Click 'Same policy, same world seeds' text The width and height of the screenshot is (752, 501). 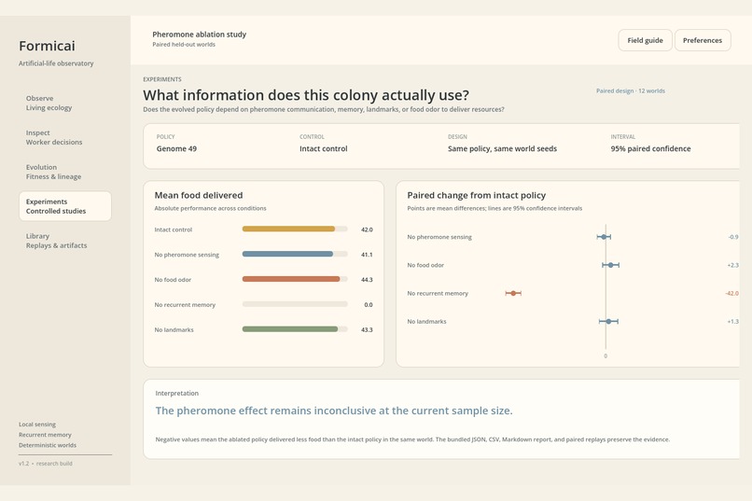pyautogui.click(x=502, y=148)
